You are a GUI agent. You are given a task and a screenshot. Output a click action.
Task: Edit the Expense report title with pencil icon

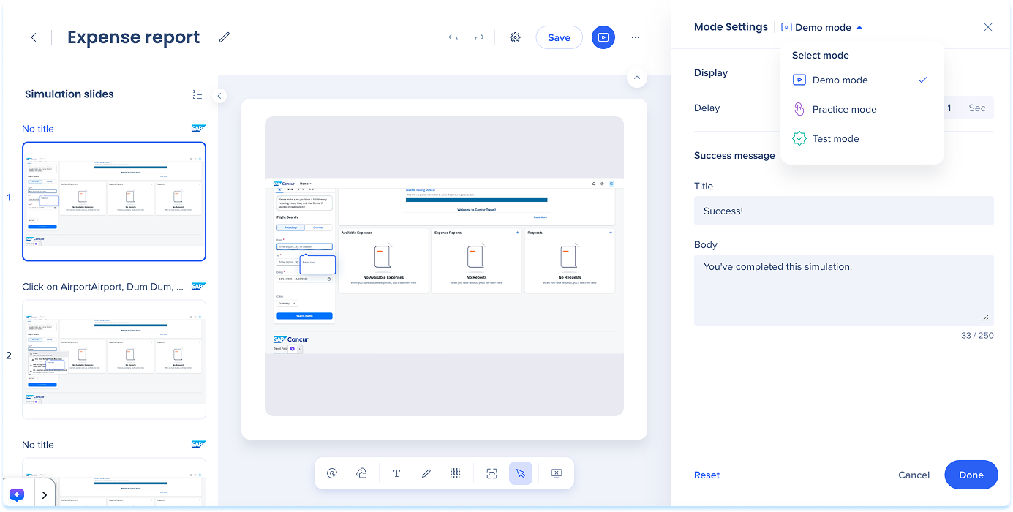pos(224,37)
